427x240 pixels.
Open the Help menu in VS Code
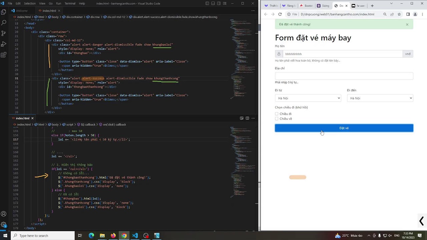click(82, 3)
